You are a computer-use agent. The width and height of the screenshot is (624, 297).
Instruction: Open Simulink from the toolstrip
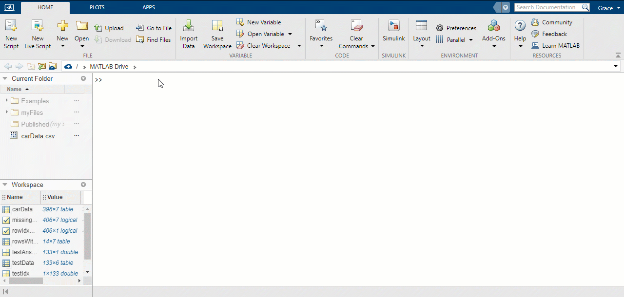pos(393,26)
